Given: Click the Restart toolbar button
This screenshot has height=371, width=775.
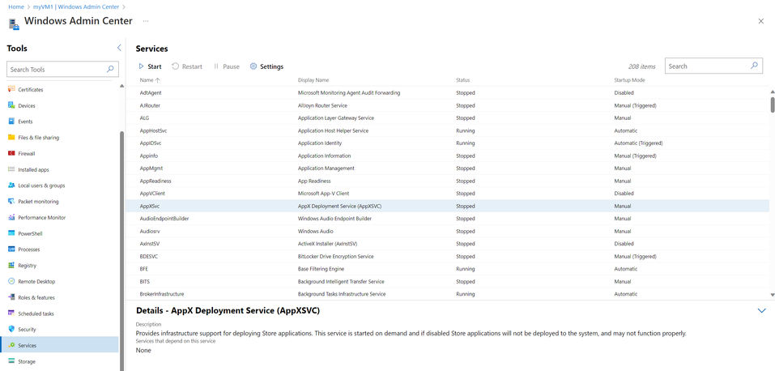Looking at the screenshot, I should pos(187,66).
